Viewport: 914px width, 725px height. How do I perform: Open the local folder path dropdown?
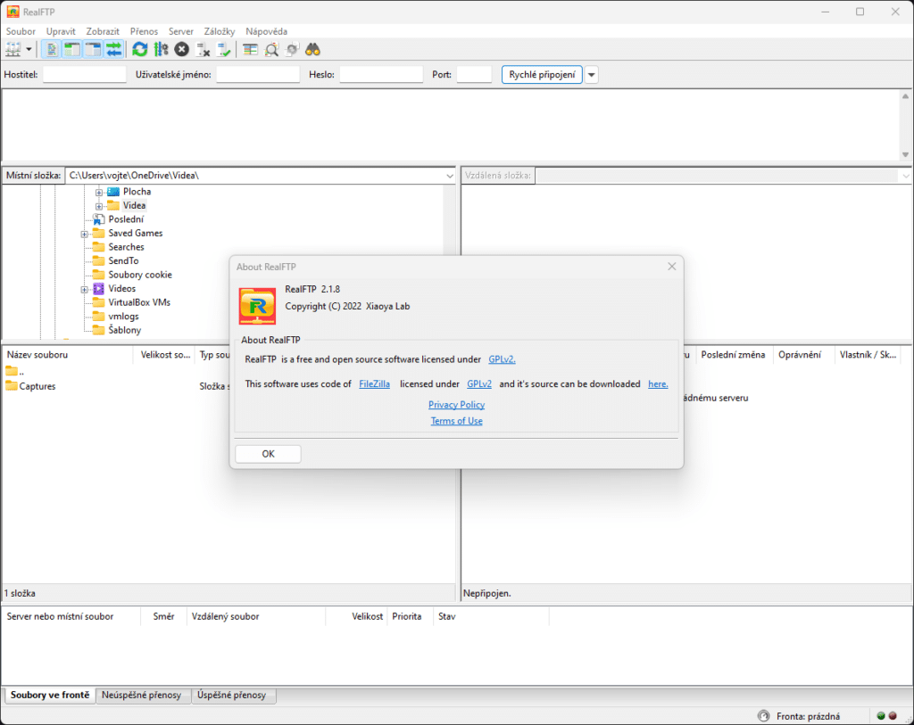449,176
